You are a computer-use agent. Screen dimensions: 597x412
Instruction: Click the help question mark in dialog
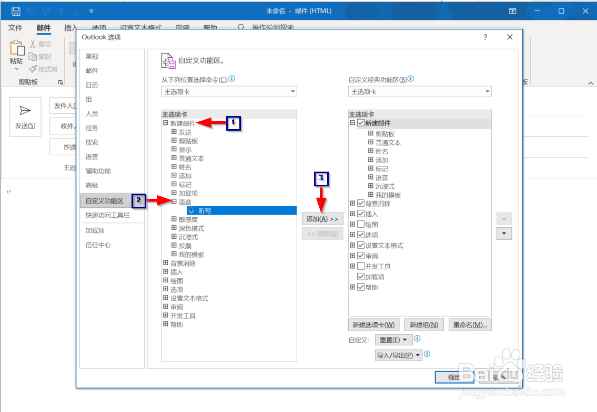485,37
